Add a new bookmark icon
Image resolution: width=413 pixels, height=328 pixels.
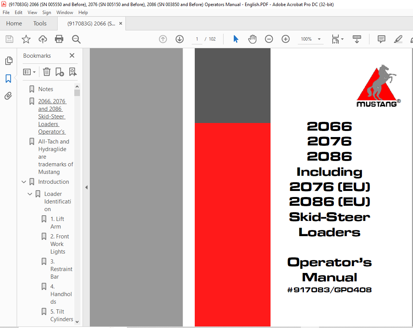coord(59,72)
